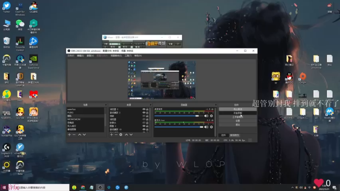Click 开始录制 start recording button
This screenshot has width=340, height=191.
(238, 113)
